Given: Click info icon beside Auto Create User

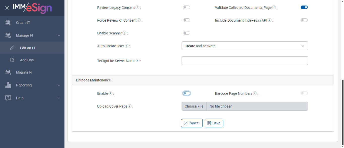Looking at the screenshot, I should tap(126, 46).
